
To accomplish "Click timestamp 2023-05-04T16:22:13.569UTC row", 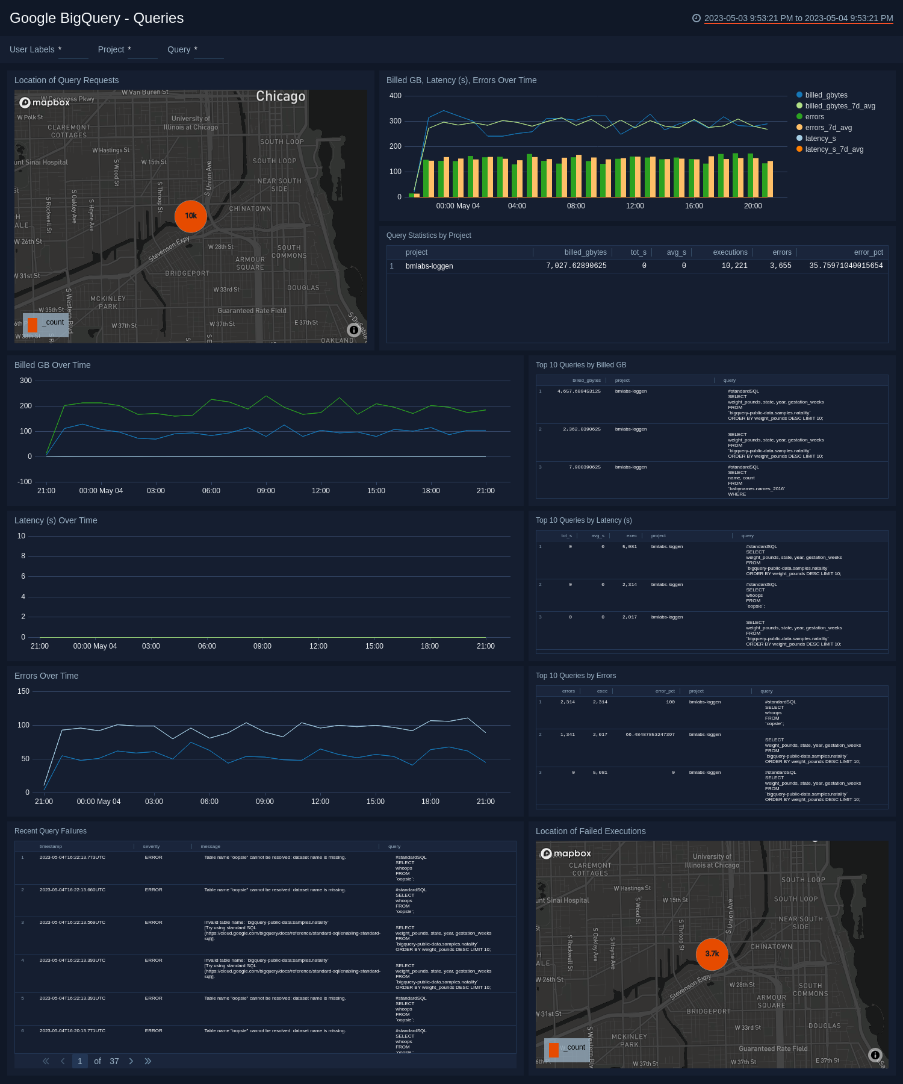I will (72, 923).
